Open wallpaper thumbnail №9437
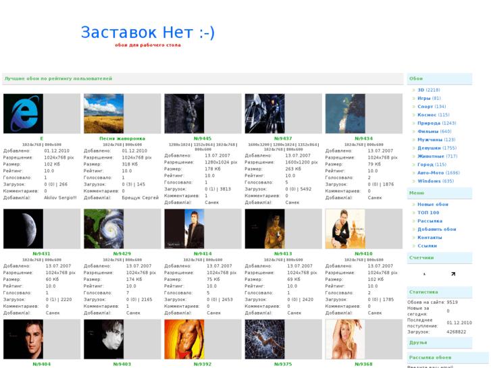The width and height of the screenshot is (491, 368). coord(265,113)
